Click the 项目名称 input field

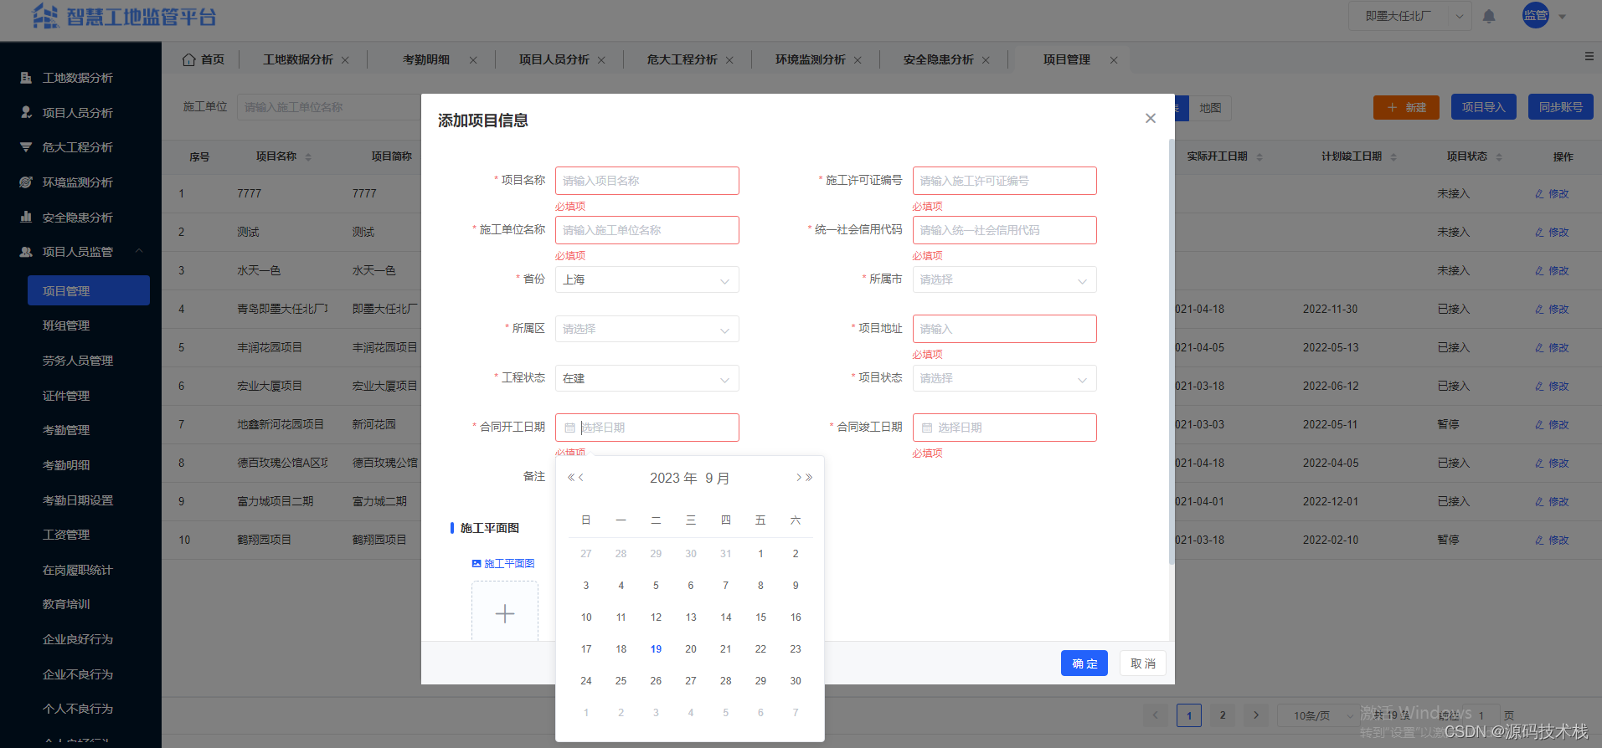pyautogui.click(x=646, y=181)
